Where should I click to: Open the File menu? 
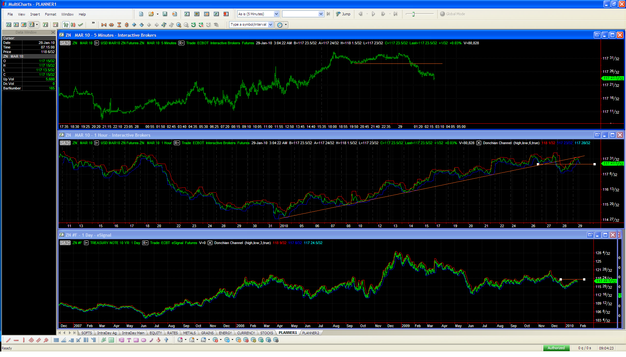(10, 14)
